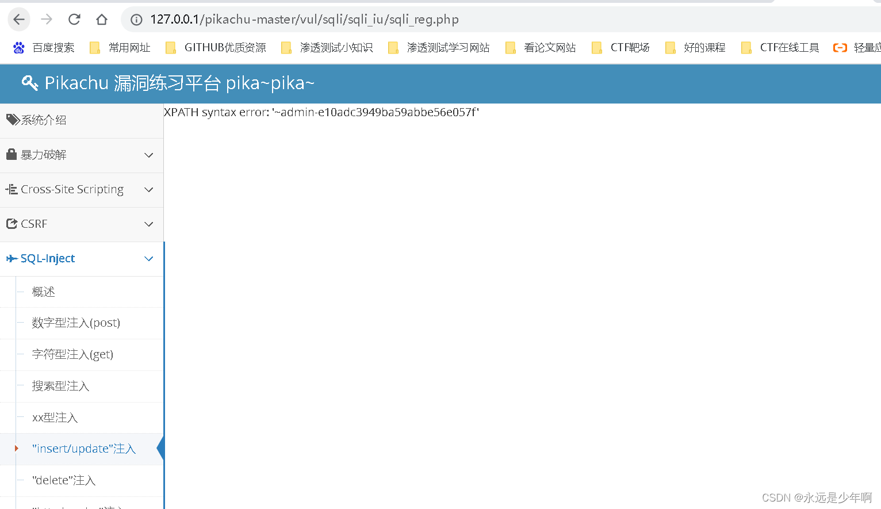Click the plane icon beside SQL-Inject
The height and width of the screenshot is (509, 881).
(x=12, y=259)
